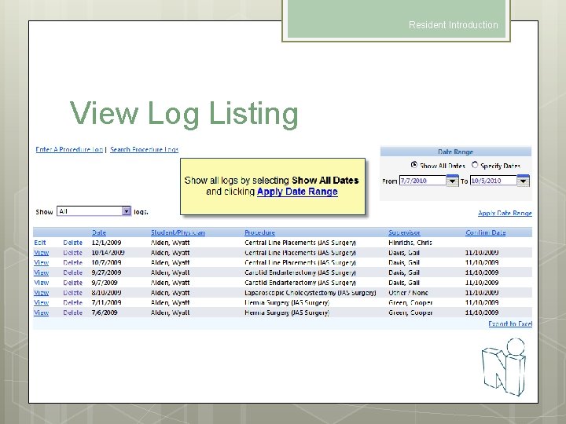Click Laparoscopic Cholecystectomy procedure cell
The height and width of the screenshot is (424, 566).
pyautogui.click(x=310, y=293)
